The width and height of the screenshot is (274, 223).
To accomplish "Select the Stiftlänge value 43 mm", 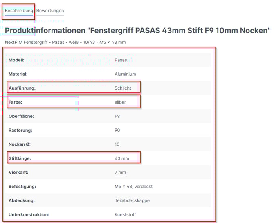I will coord(121,158).
